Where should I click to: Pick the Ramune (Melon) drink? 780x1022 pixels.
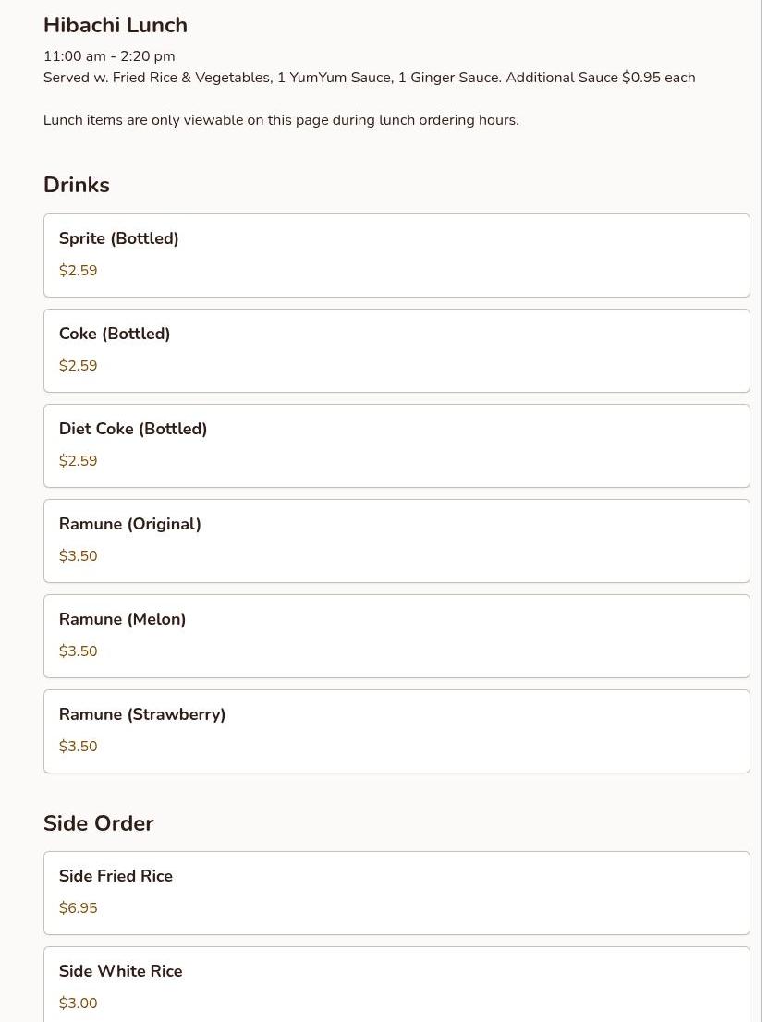(x=396, y=636)
